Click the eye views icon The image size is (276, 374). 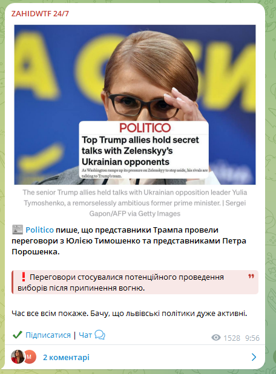(x=216, y=338)
